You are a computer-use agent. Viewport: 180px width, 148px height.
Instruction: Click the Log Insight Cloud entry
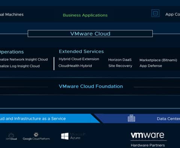[x=20, y=66]
